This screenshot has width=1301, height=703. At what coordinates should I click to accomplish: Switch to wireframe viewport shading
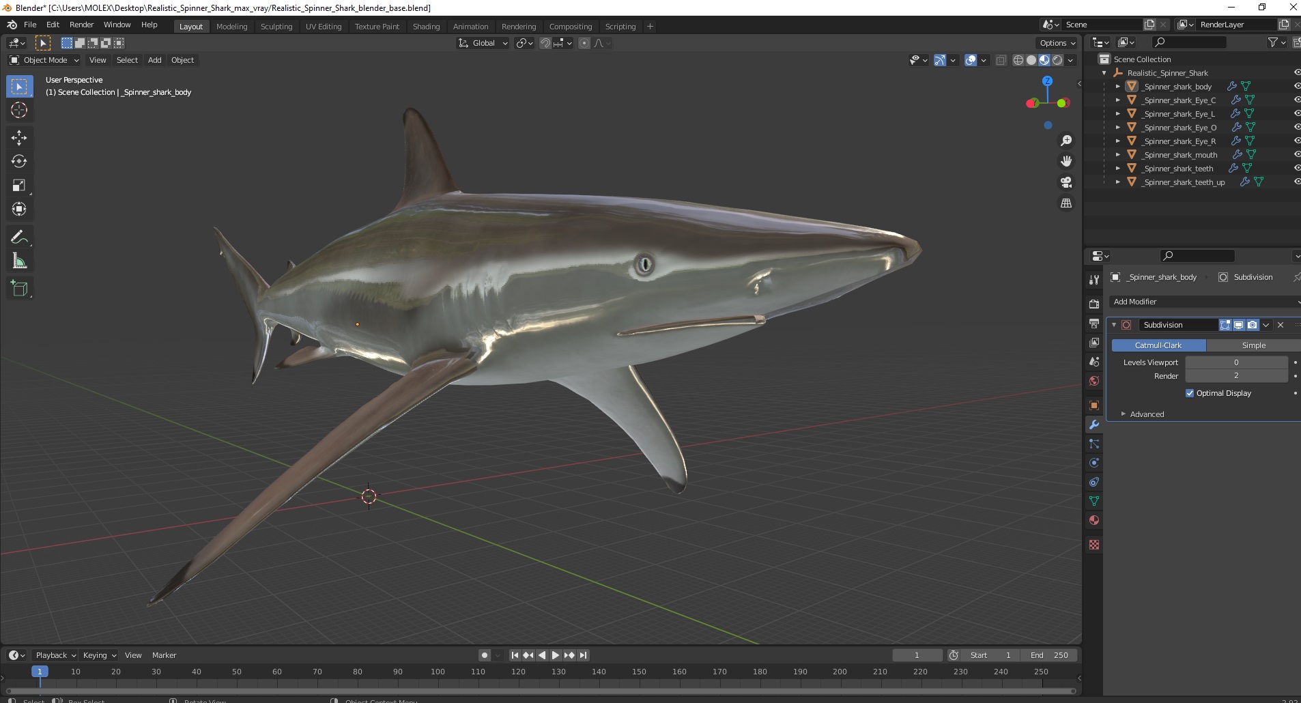[1018, 60]
